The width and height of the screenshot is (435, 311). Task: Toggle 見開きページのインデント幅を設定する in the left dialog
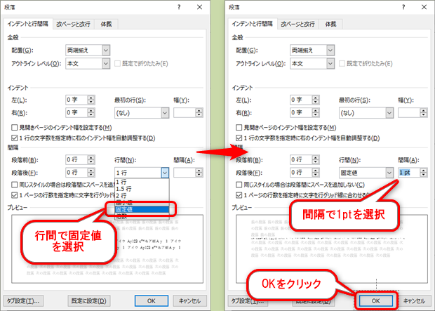point(15,127)
